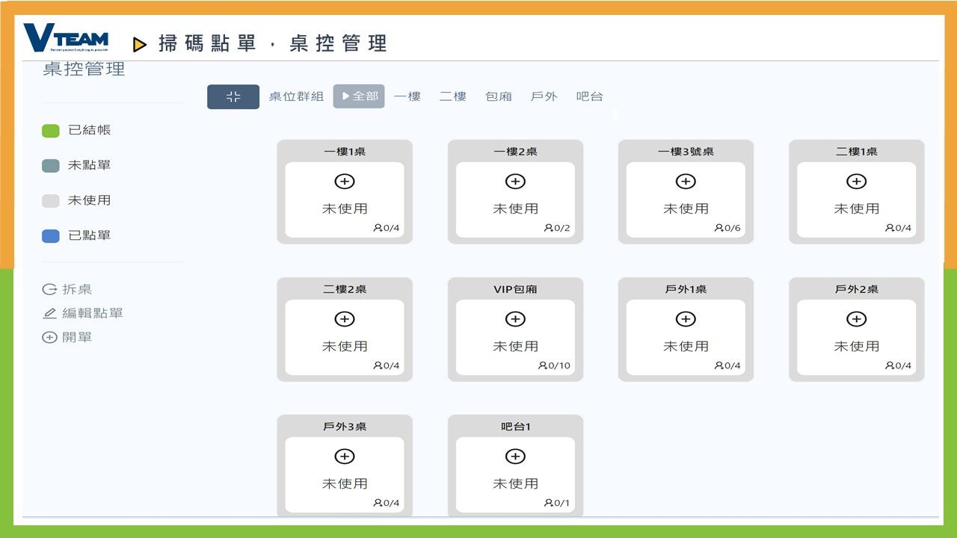Select the grid layout icon in toolbar
Image resolution: width=957 pixels, height=538 pixels.
pos(233,96)
